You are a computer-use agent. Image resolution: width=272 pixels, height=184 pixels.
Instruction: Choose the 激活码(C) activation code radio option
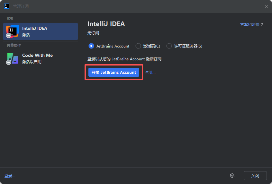tap(148, 46)
